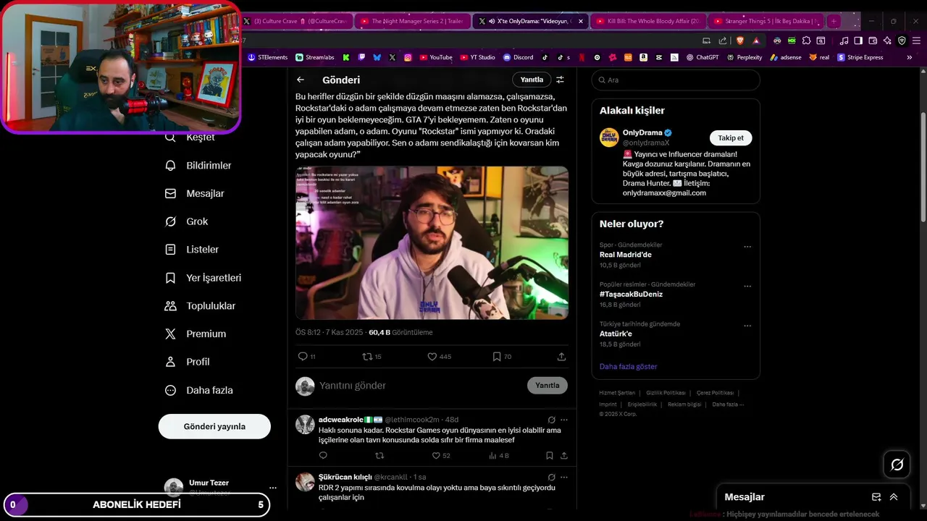Screen dimensions: 927x521
Task: Open more options for adcweakrole's reply
Action: point(564,420)
